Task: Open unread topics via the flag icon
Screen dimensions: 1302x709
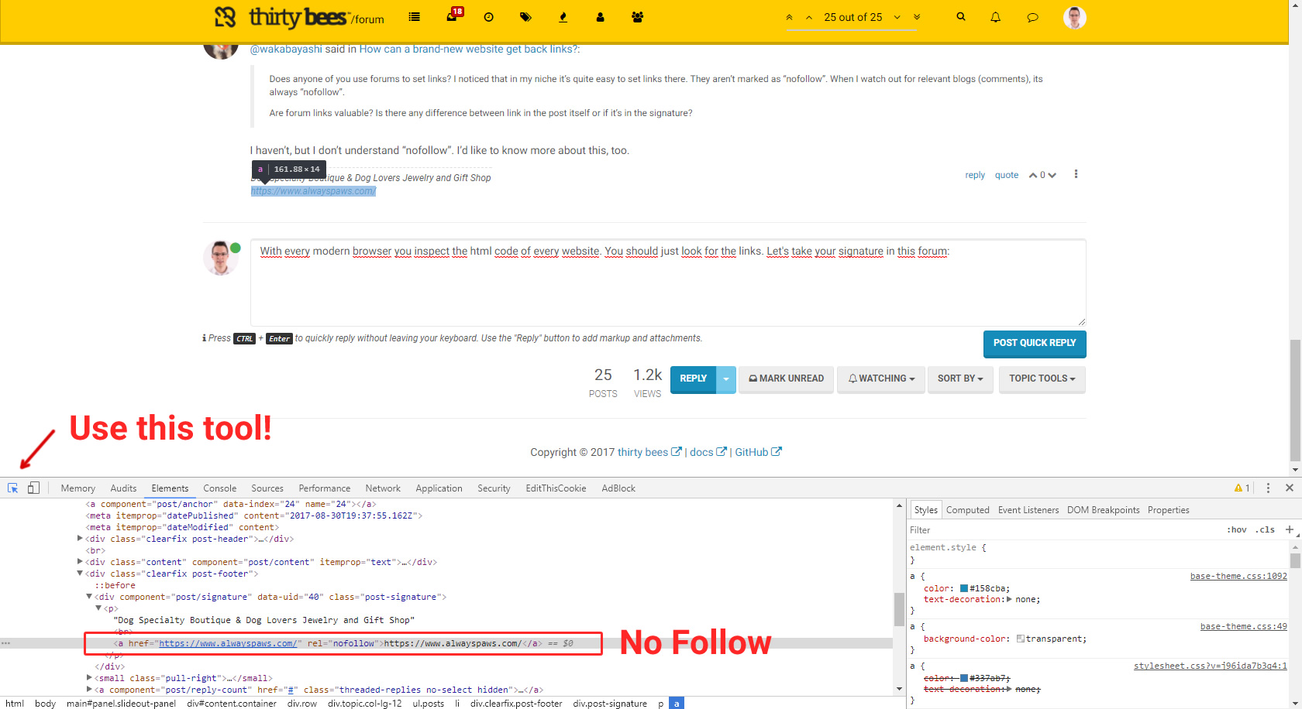Action: (x=451, y=17)
